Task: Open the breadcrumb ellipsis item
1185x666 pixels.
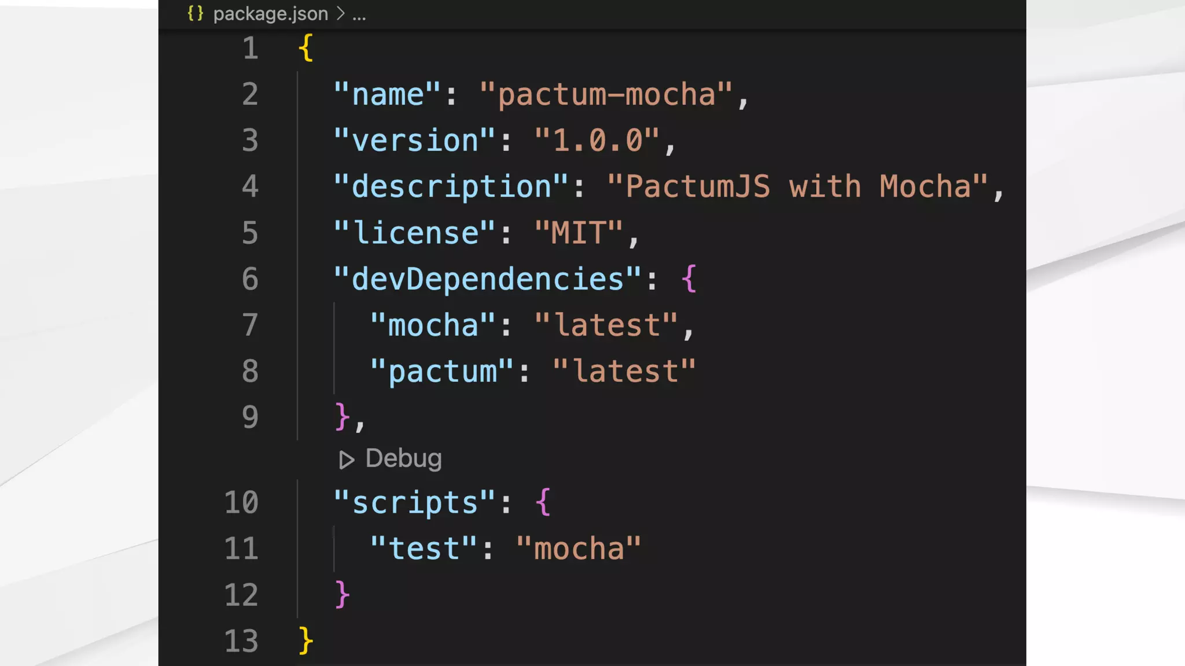Action: 359,15
